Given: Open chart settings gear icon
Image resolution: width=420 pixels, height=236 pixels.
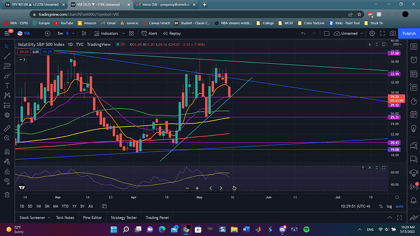Looking at the screenshot, I should [372, 33].
